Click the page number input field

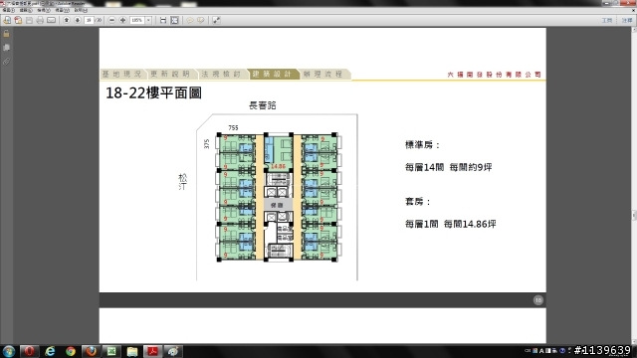pyautogui.click(x=89, y=20)
